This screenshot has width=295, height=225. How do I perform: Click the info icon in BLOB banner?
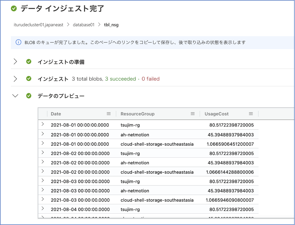[19, 42]
